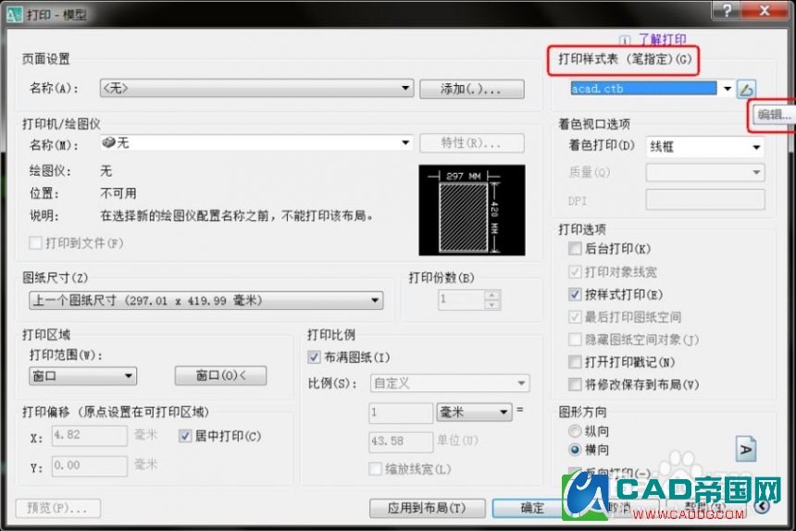Click the 打印份数 copies stepper

click(491, 300)
